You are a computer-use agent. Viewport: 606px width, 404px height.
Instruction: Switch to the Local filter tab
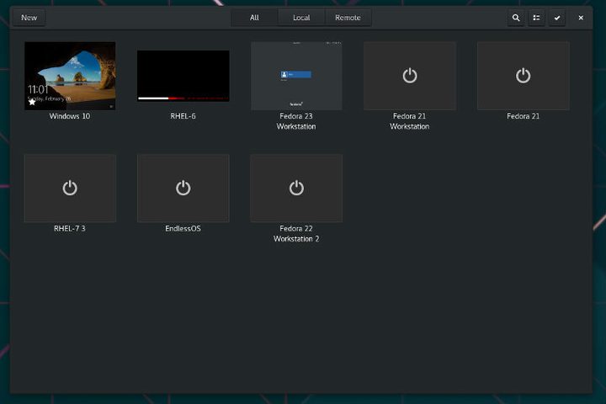301,18
